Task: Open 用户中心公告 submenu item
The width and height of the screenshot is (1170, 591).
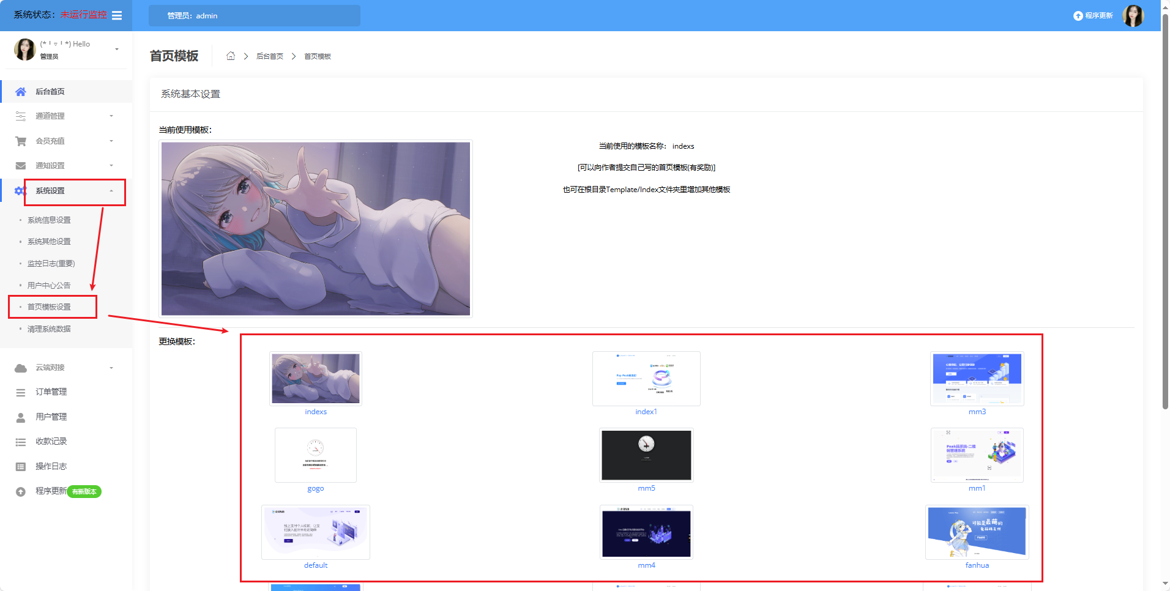Action: pyautogui.click(x=49, y=286)
